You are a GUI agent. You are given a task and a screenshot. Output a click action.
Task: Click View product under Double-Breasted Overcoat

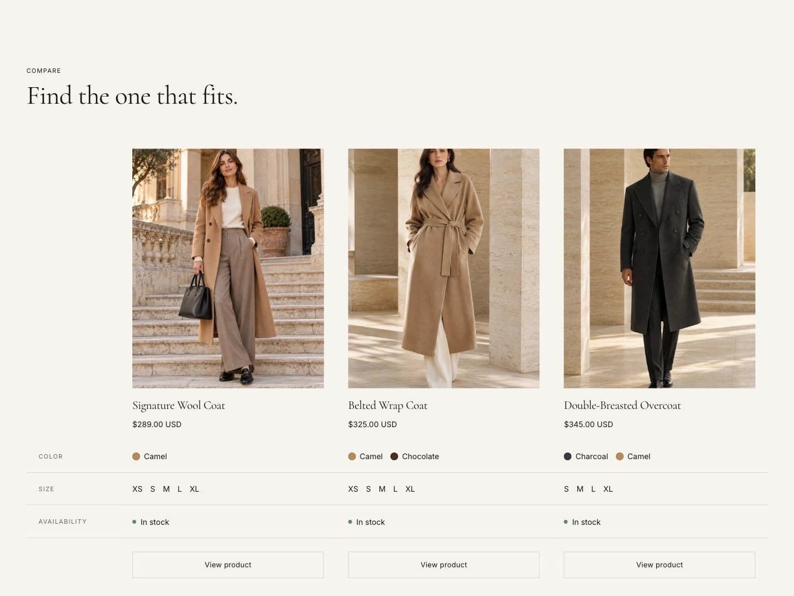point(659,565)
